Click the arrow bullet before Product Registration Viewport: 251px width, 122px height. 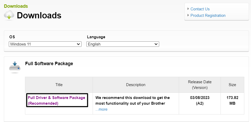[x=188, y=15]
